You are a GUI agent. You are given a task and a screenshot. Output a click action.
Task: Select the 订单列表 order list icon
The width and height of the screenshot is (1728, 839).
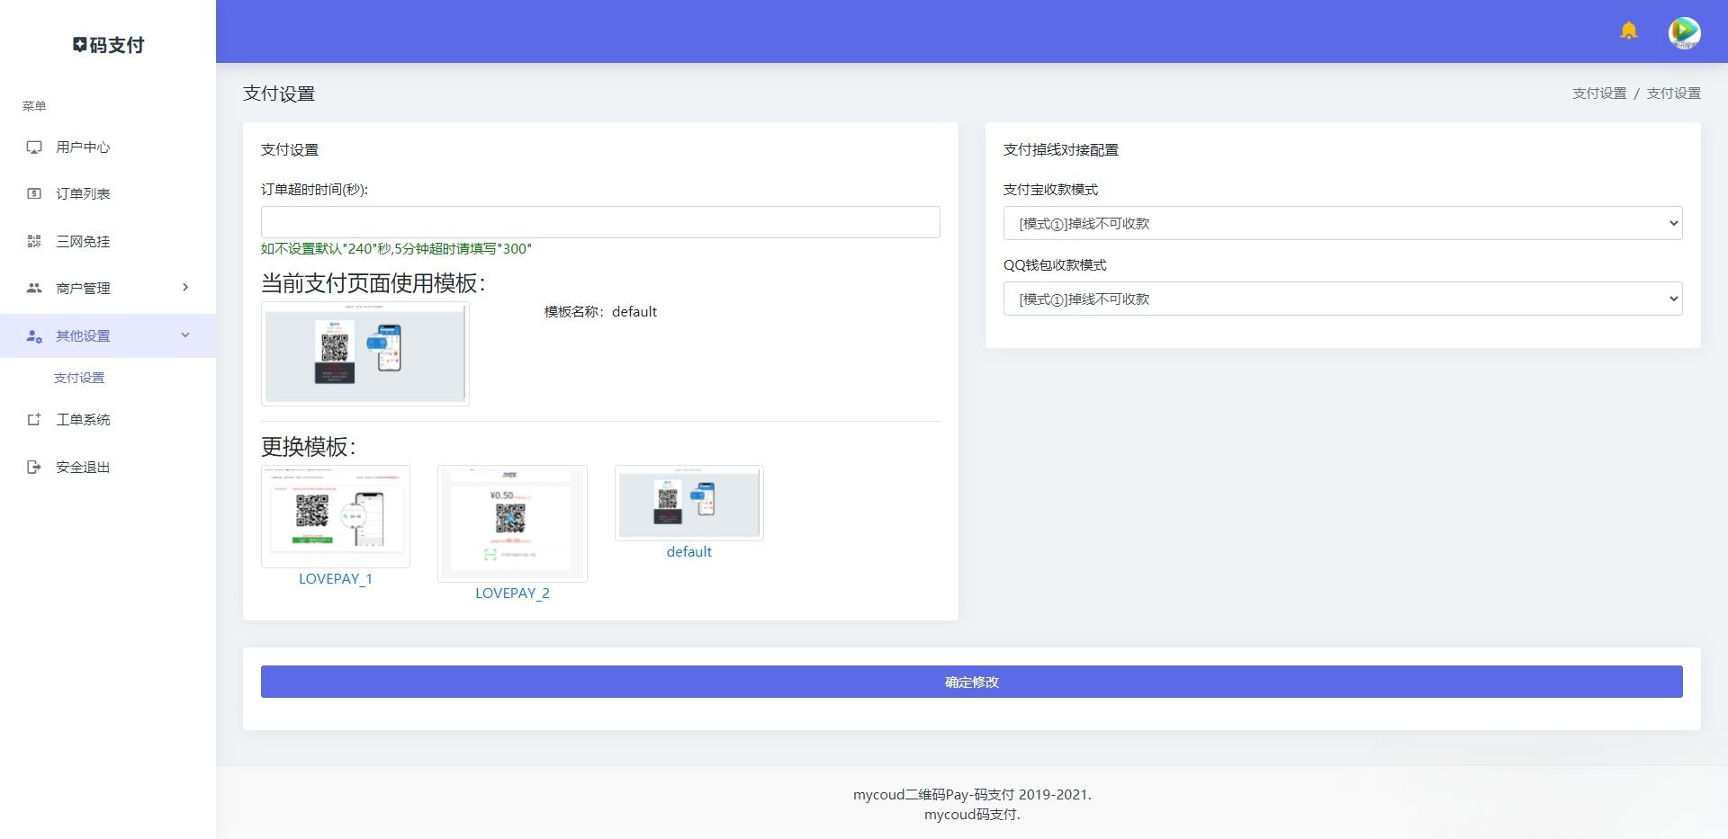(34, 193)
